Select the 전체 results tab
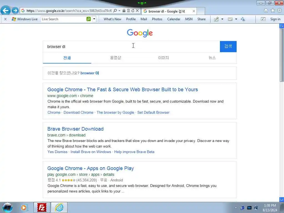 coord(67,58)
